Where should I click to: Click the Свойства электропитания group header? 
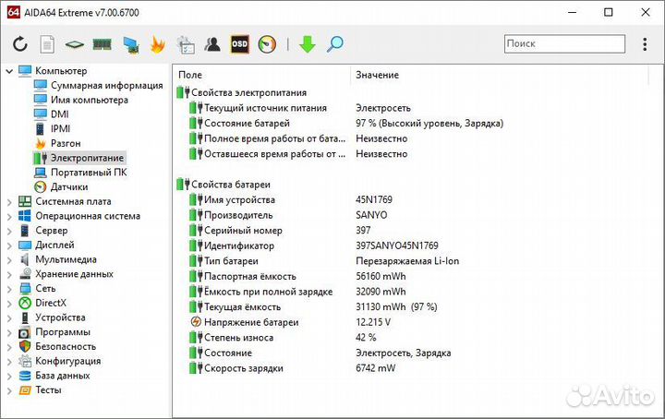(241, 93)
